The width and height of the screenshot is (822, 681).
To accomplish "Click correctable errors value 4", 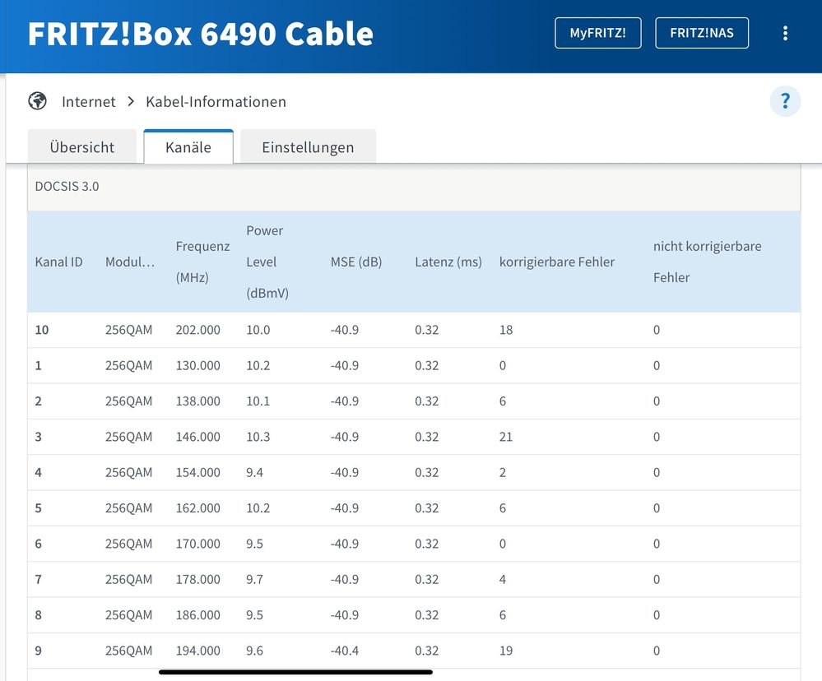I will coord(503,579).
